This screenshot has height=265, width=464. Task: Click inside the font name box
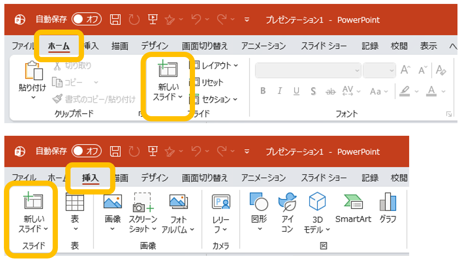coord(305,70)
